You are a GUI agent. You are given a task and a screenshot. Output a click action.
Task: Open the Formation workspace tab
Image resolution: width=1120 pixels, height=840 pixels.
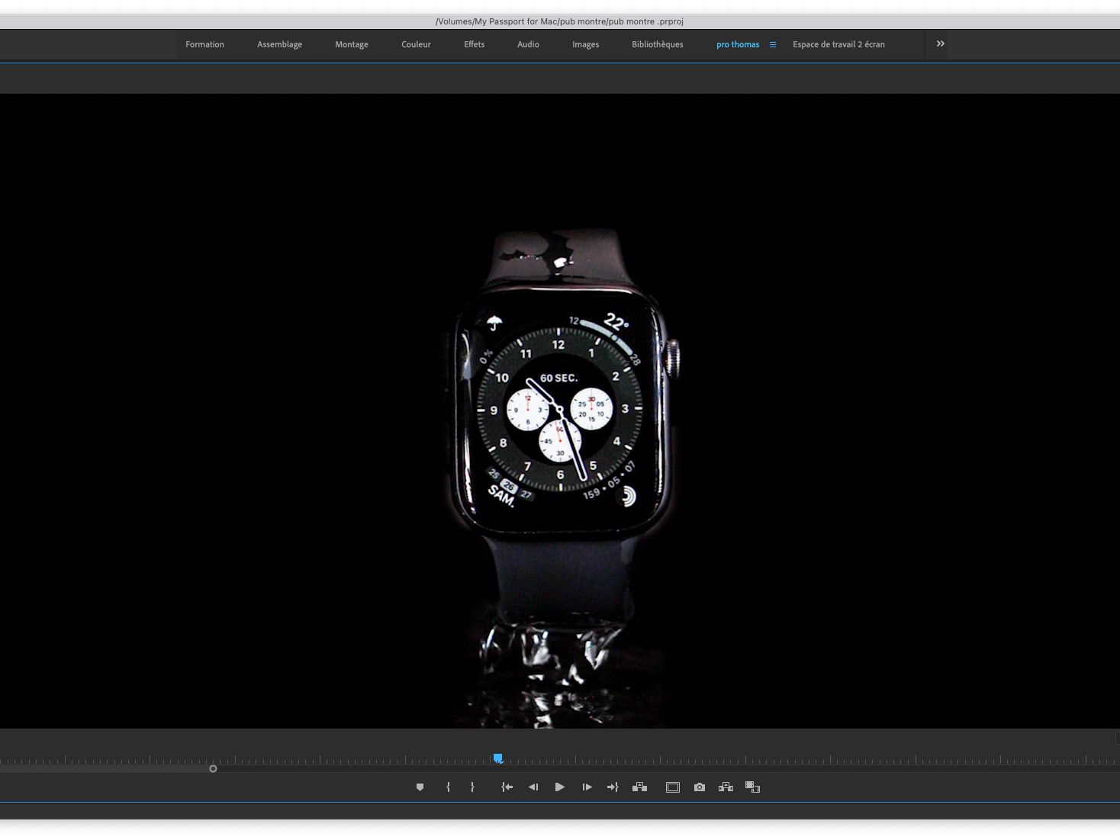tap(204, 44)
